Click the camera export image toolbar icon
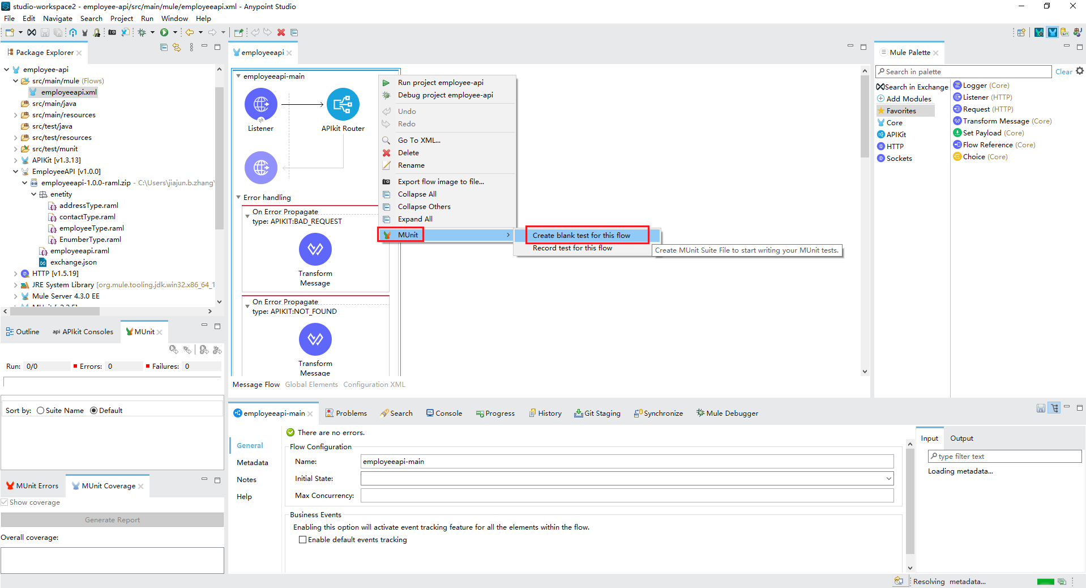The width and height of the screenshot is (1086, 588). click(x=112, y=32)
